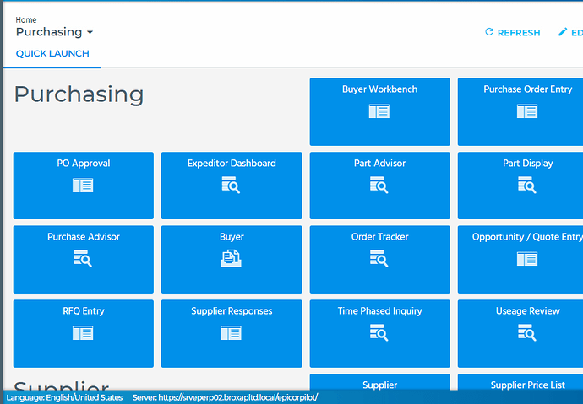Click the large Purchasing section heading
This screenshot has height=404, width=583.
point(79,94)
